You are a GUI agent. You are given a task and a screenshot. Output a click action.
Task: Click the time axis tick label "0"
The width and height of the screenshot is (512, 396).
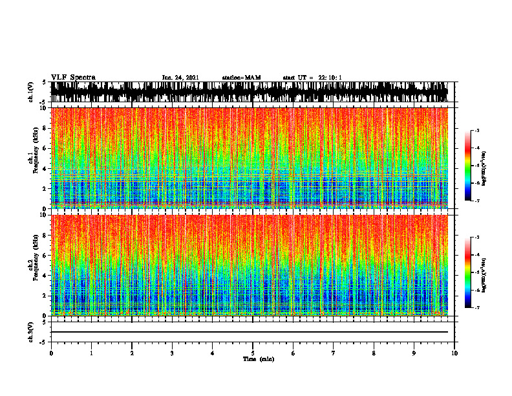[51, 353]
